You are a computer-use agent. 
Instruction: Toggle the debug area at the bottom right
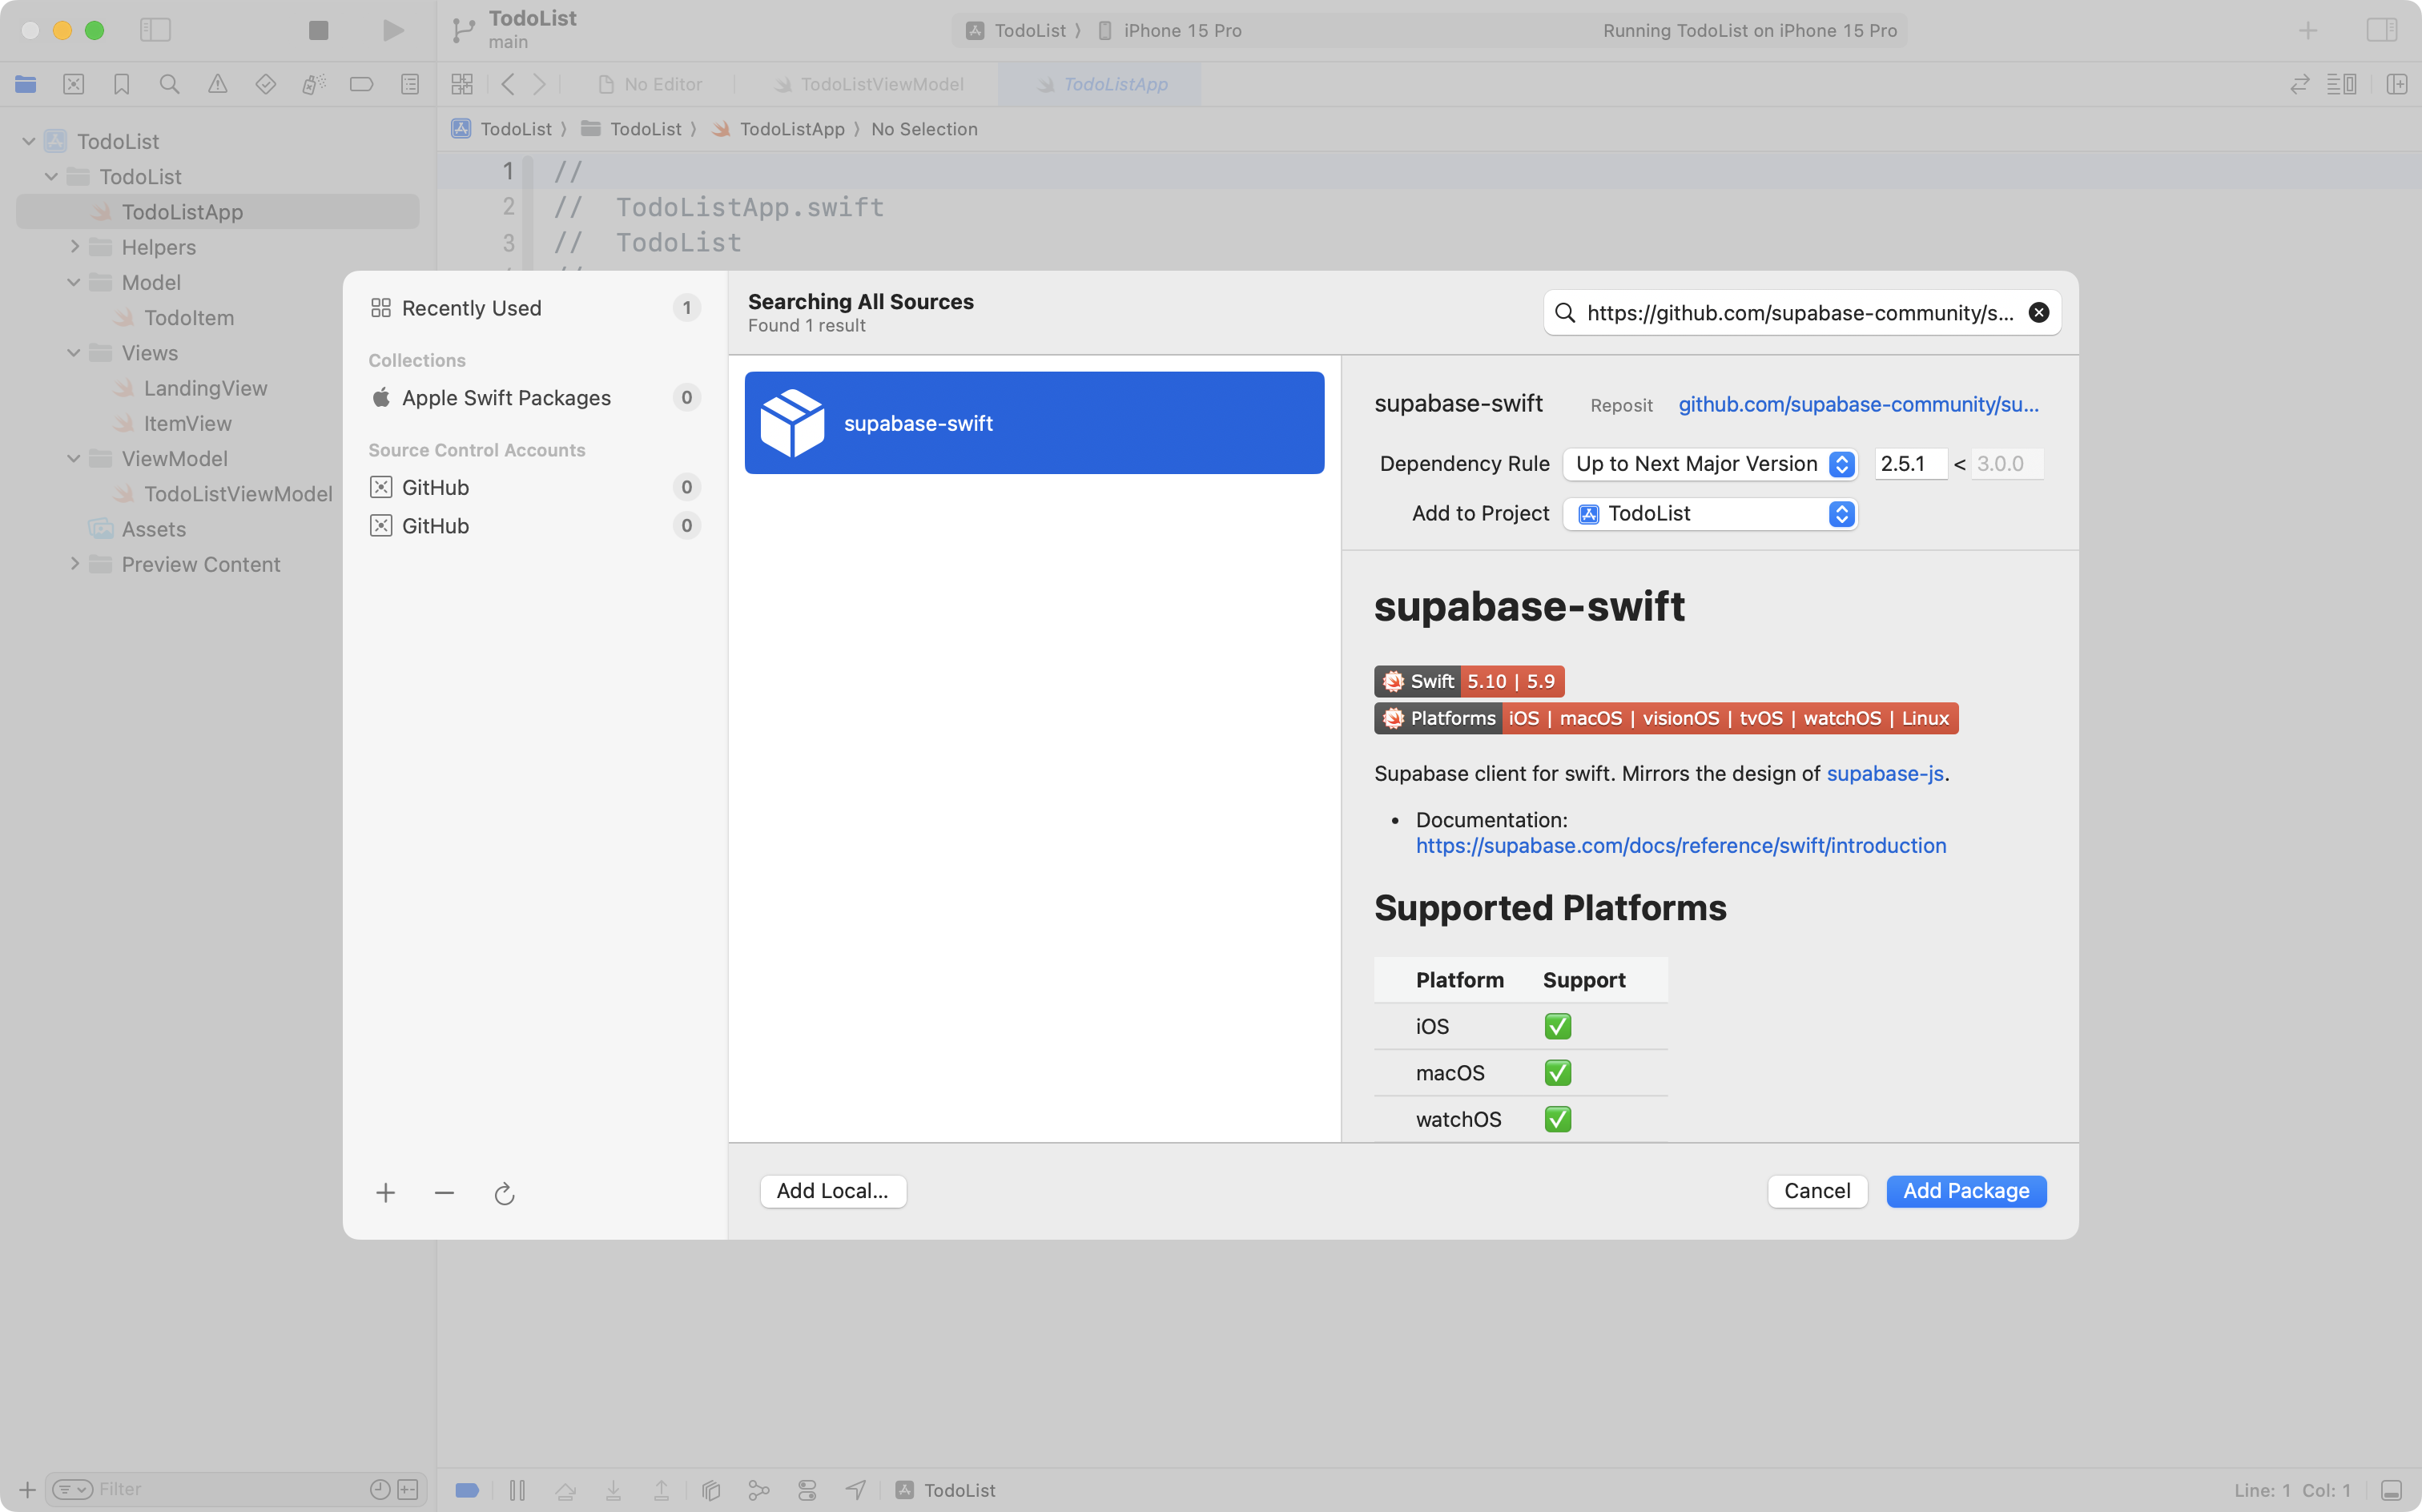2391,1490
